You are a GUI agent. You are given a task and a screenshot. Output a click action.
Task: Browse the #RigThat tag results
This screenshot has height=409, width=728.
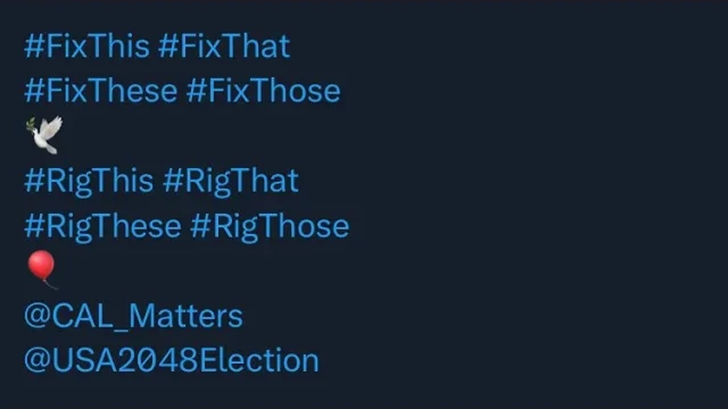230,181
